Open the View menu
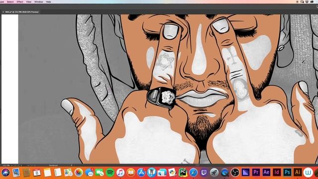Viewport: 318px width, 179px height. point(29,2)
